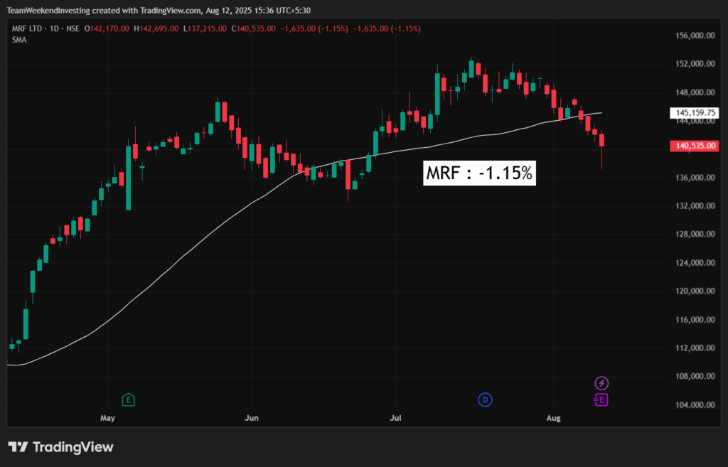Click the red 140,535.00 last price label
This screenshot has height=467, width=728.
pyautogui.click(x=695, y=146)
